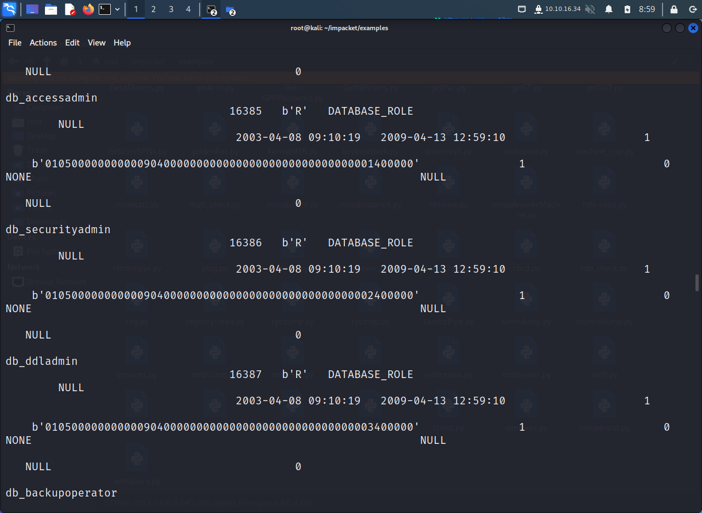Open the text editor launcher icon
Viewport: 702px width, 513px height.
[70, 9]
